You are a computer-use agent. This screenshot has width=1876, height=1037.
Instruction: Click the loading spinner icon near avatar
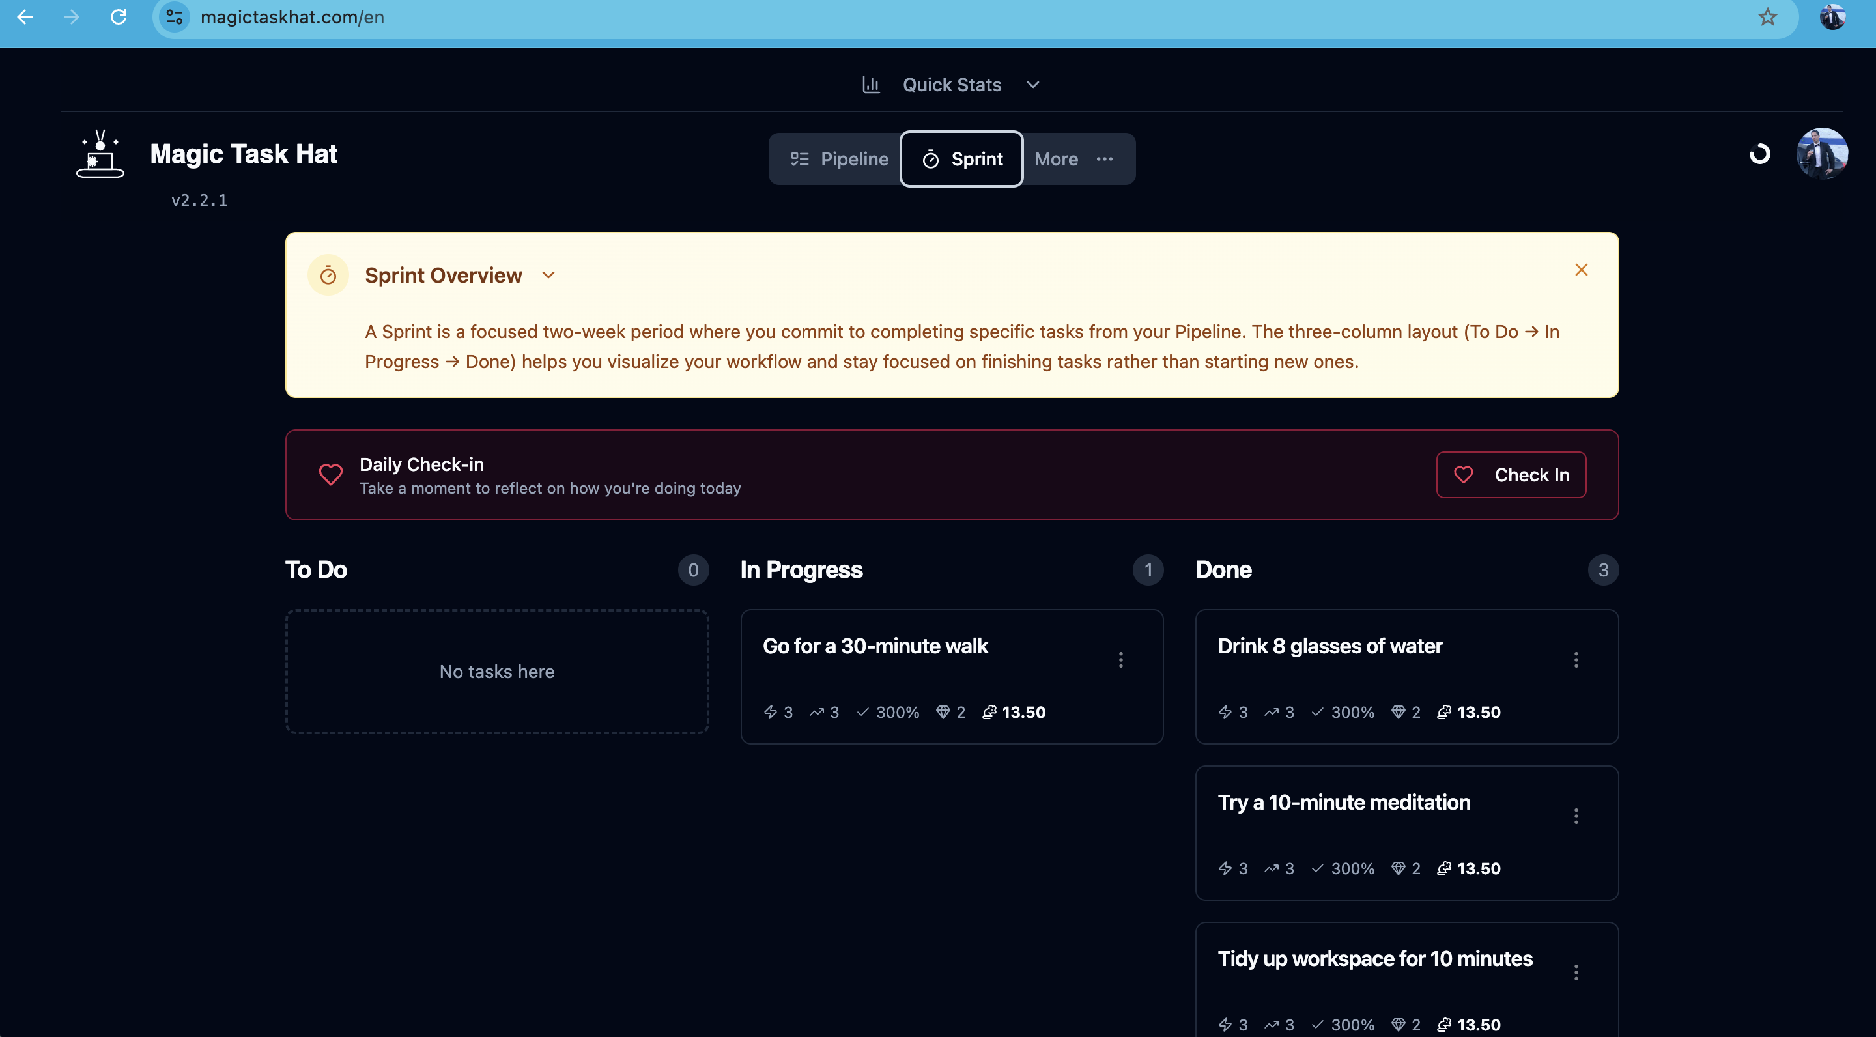pyautogui.click(x=1759, y=154)
